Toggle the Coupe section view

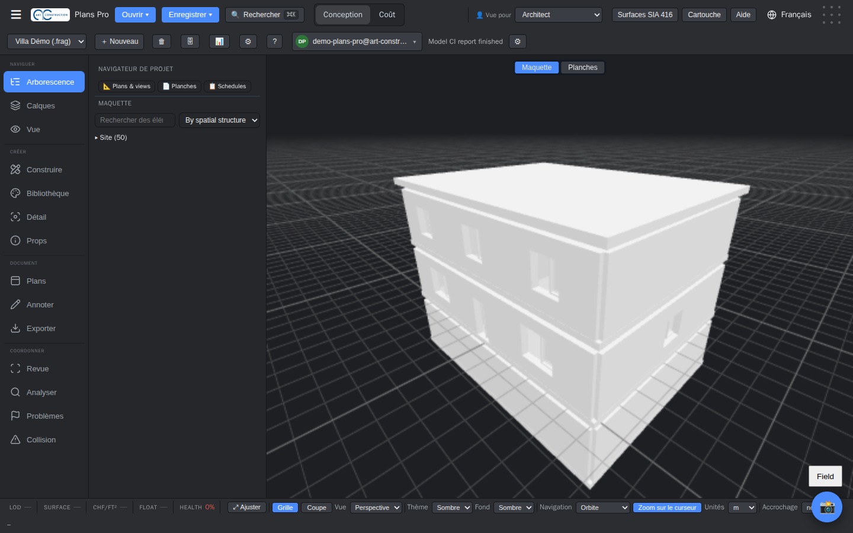tap(316, 508)
